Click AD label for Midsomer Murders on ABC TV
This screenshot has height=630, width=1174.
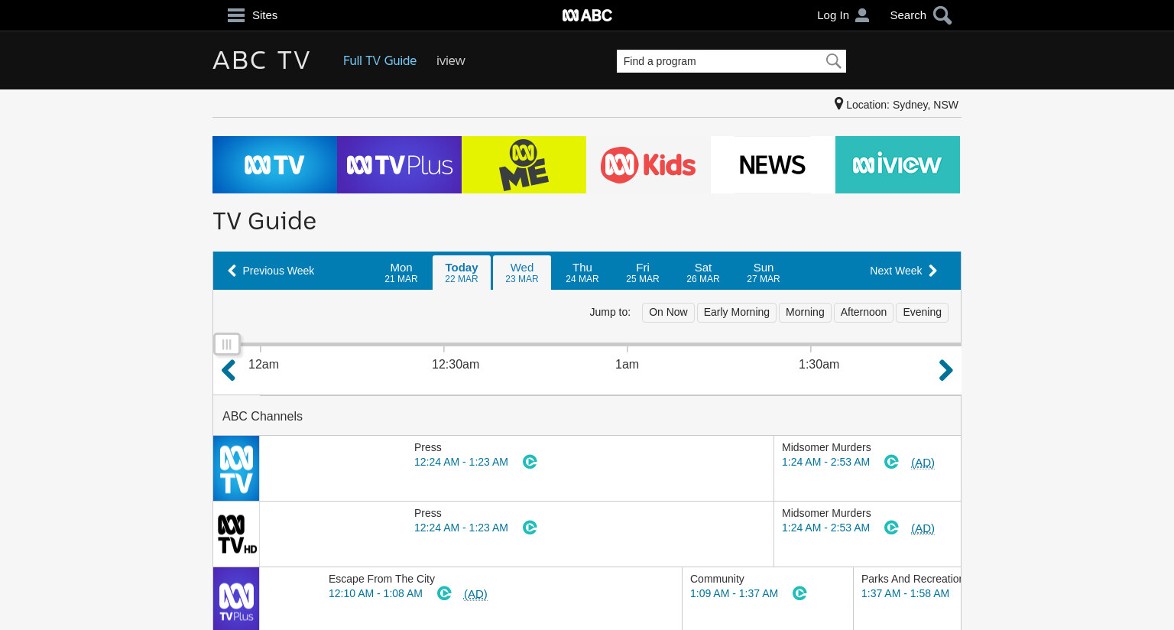(923, 463)
